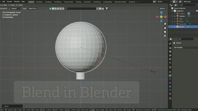Open the Scene properties tab
Screen dimensions: 198x111
pyautogui.click(x=170, y=59)
